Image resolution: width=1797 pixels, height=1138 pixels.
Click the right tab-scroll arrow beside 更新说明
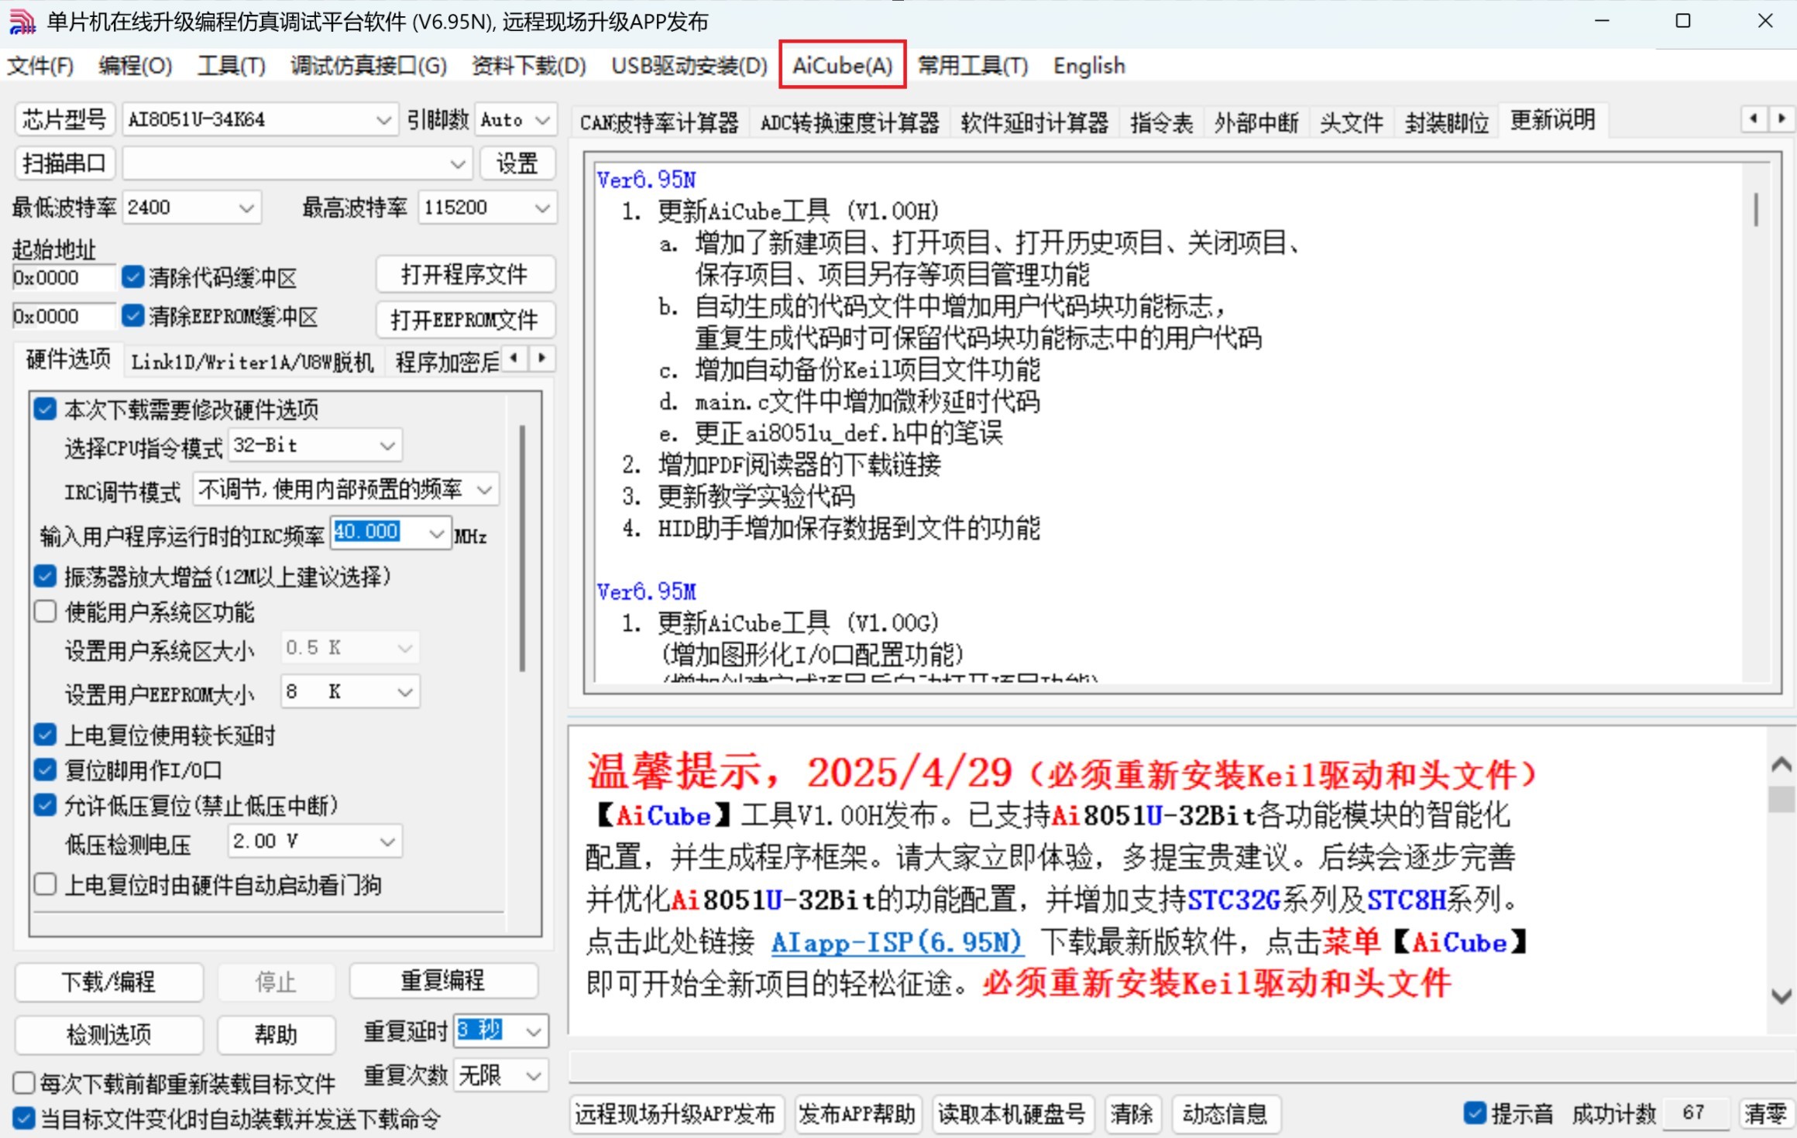(1782, 119)
